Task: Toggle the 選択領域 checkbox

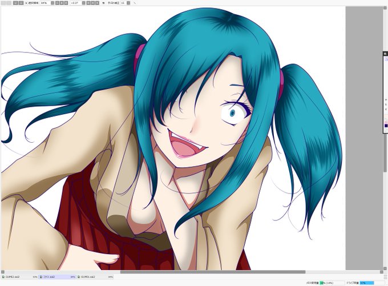Action: tap(26, 3)
